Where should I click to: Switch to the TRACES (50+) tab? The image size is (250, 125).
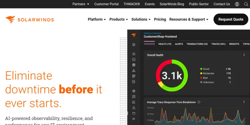click(x=218, y=44)
